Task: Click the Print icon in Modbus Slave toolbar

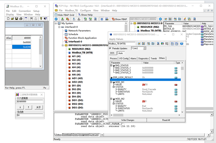Action: 21,19
